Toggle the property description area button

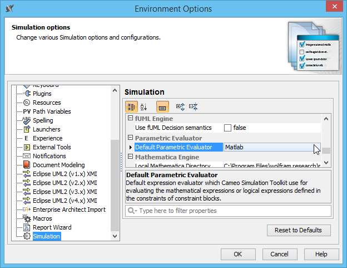(163, 106)
